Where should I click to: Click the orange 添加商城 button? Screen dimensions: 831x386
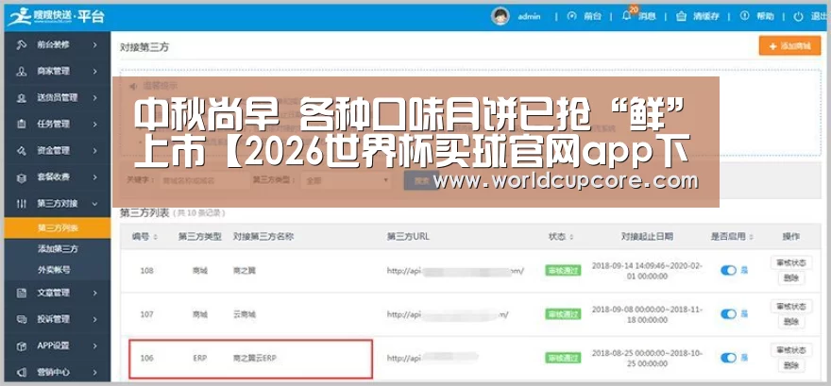point(789,46)
